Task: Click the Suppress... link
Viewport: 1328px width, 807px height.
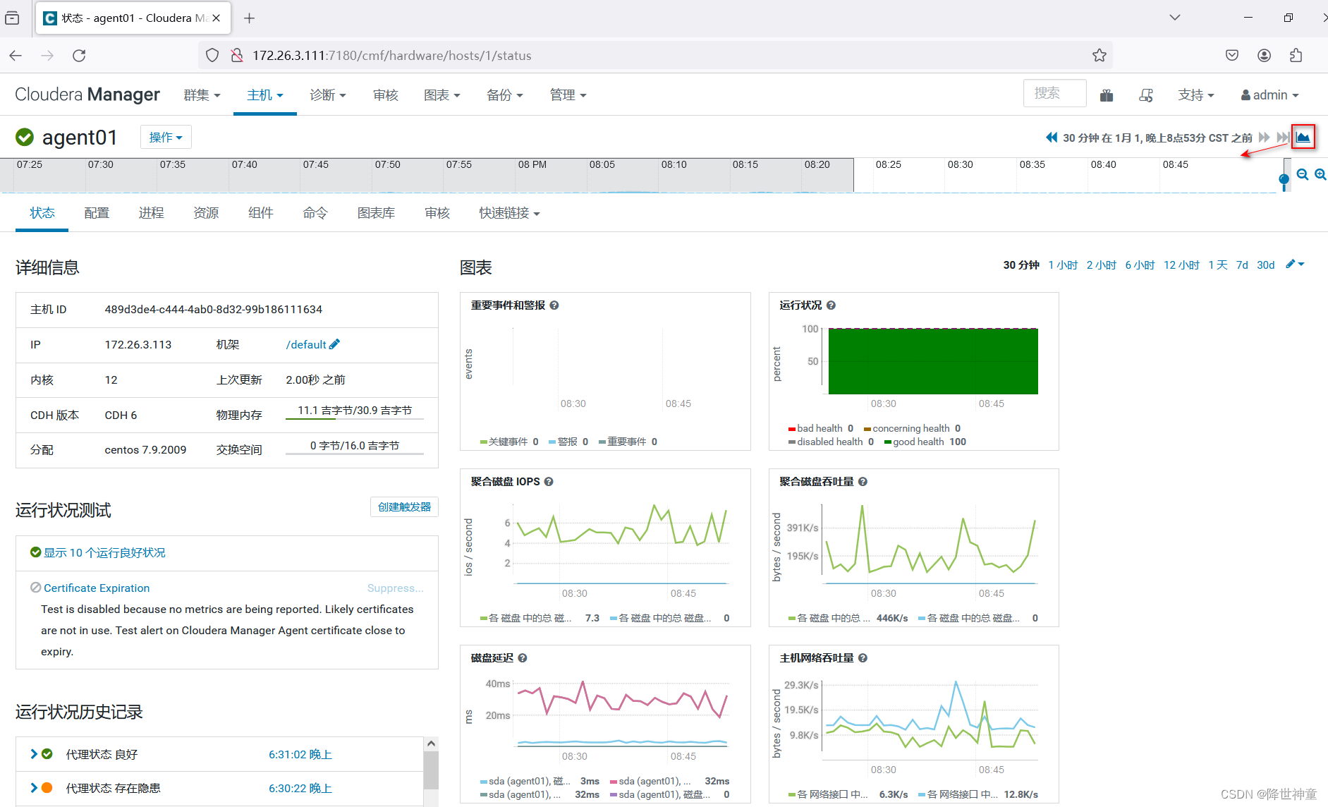Action: tap(395, 588)
